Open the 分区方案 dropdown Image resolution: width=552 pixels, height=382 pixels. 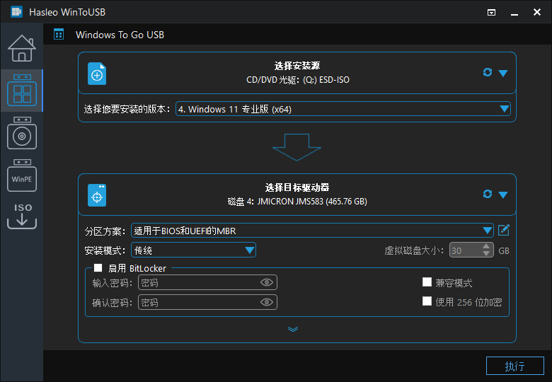488,231
